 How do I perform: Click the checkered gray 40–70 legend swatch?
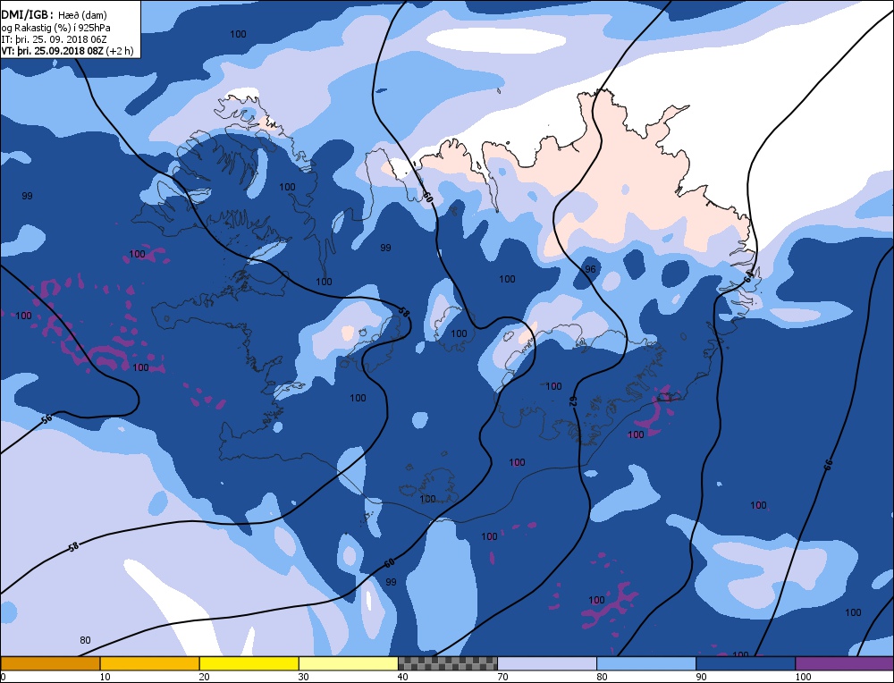[x=448, y=663]
